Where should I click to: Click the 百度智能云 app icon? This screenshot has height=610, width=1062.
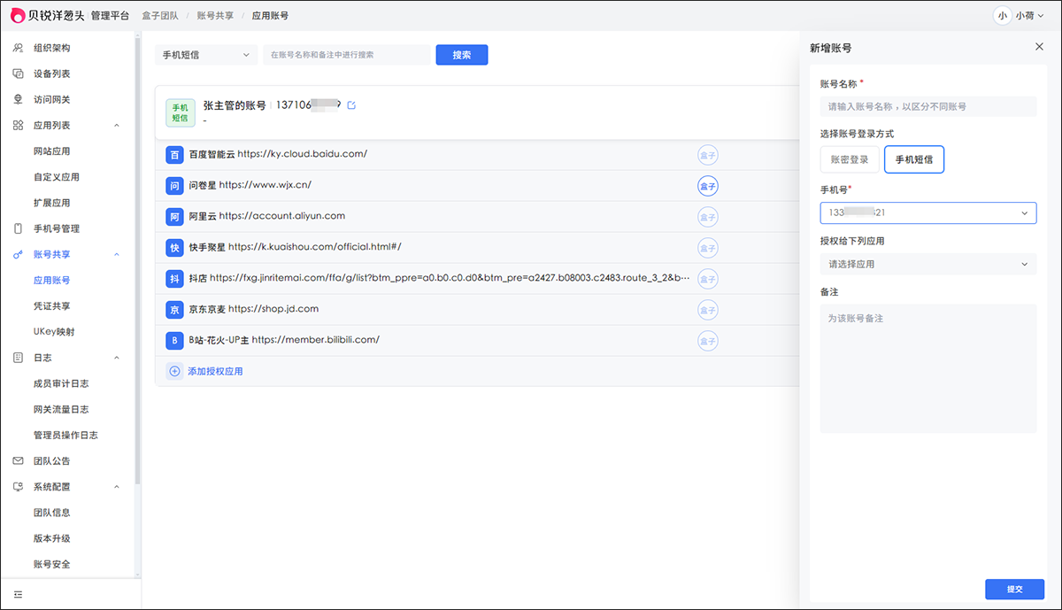tap(174, 155)
